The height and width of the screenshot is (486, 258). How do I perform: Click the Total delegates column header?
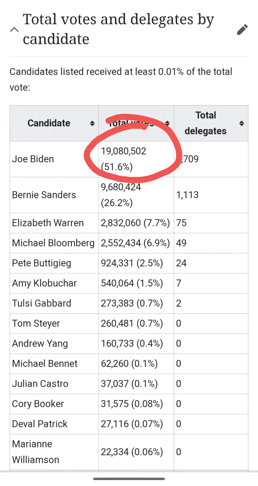[206, 123]
